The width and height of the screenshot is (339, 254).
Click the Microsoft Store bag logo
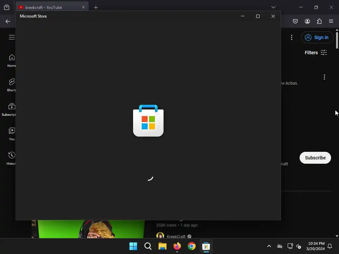[148, 120]
